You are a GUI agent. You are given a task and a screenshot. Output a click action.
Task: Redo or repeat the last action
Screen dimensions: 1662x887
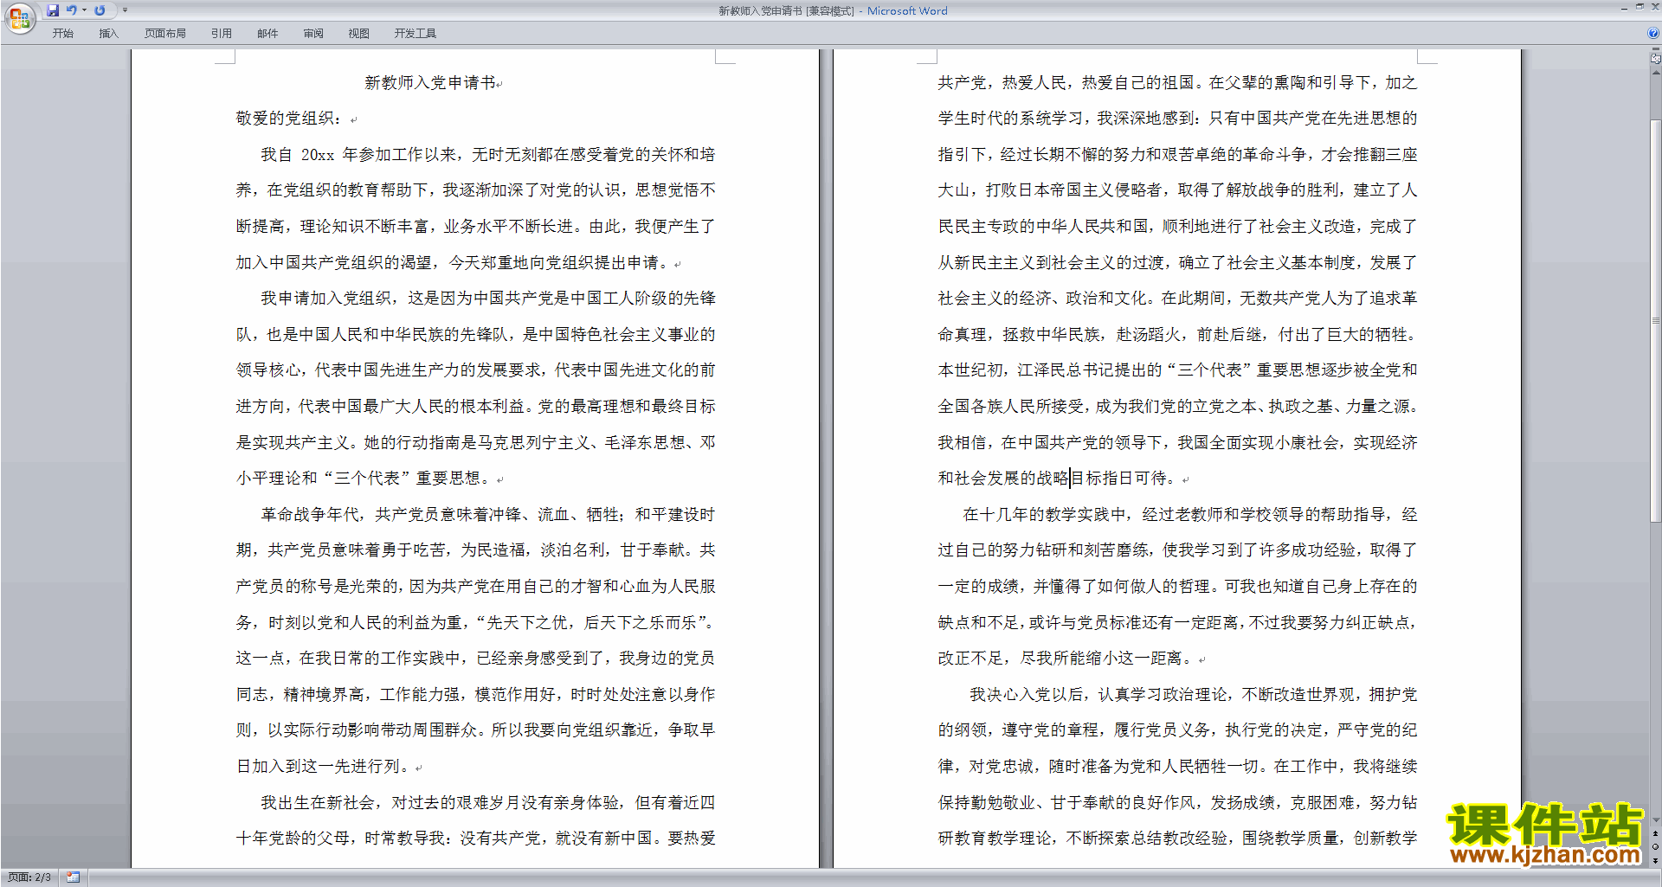(100, 10)
